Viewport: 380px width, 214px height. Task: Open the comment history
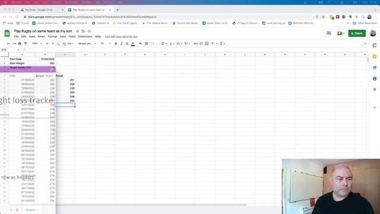coord(328,33)
